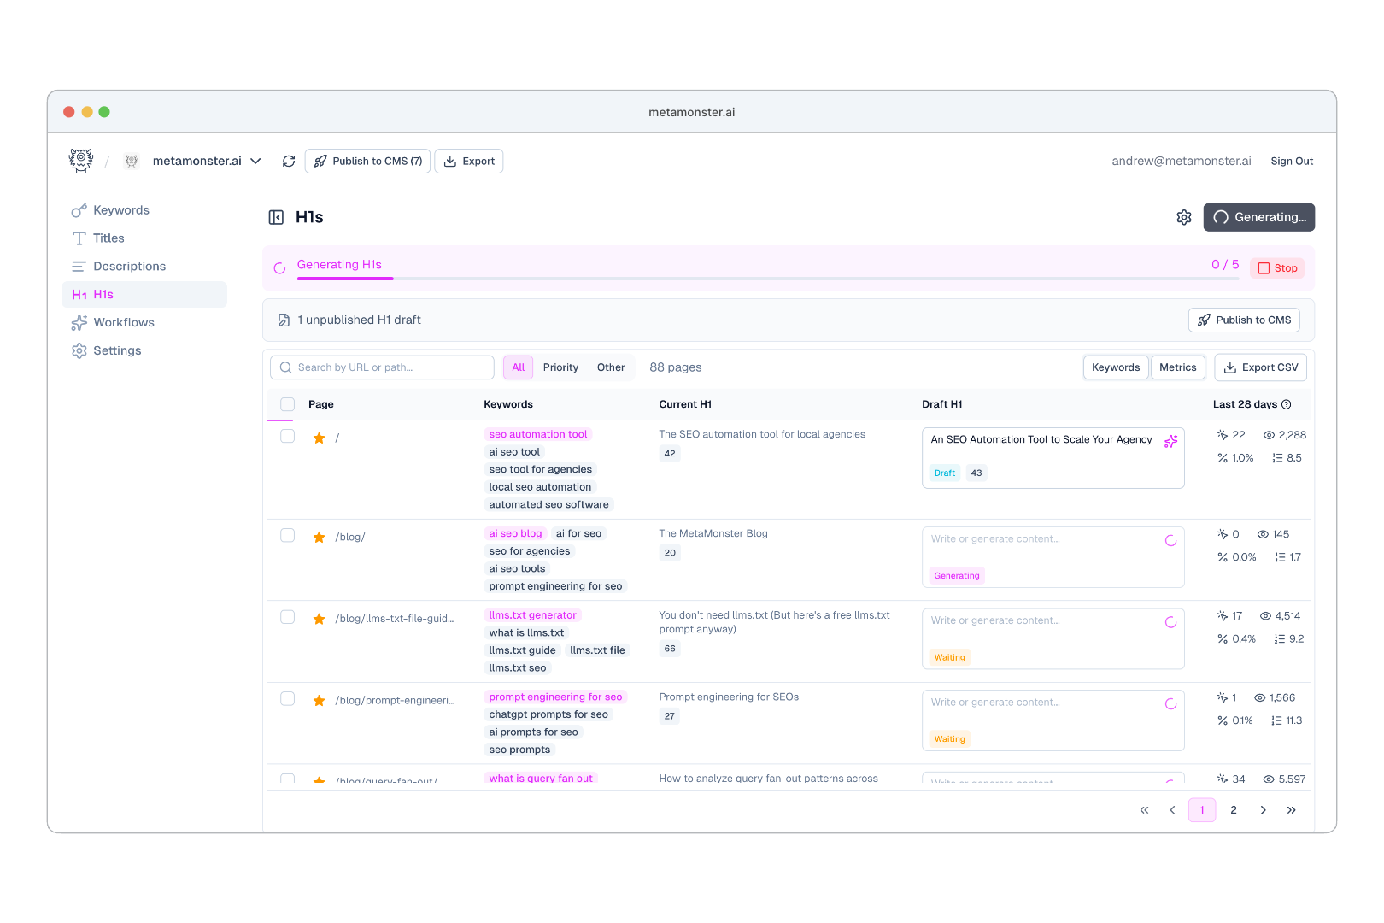Toggle the Keywords column display button
Image resolution: width=1384 pixels, height=923 pixels.
pyautogui.click(x=1115, y=367)
